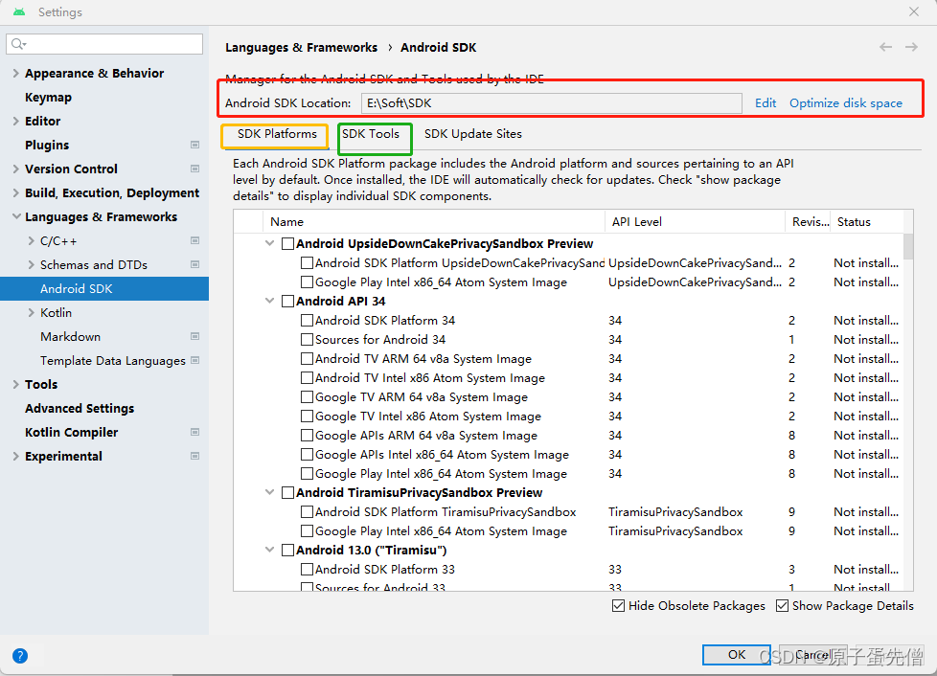Uncheck Hide Obsolete Packages
The image size is (937, 676).
pos(618,605)
